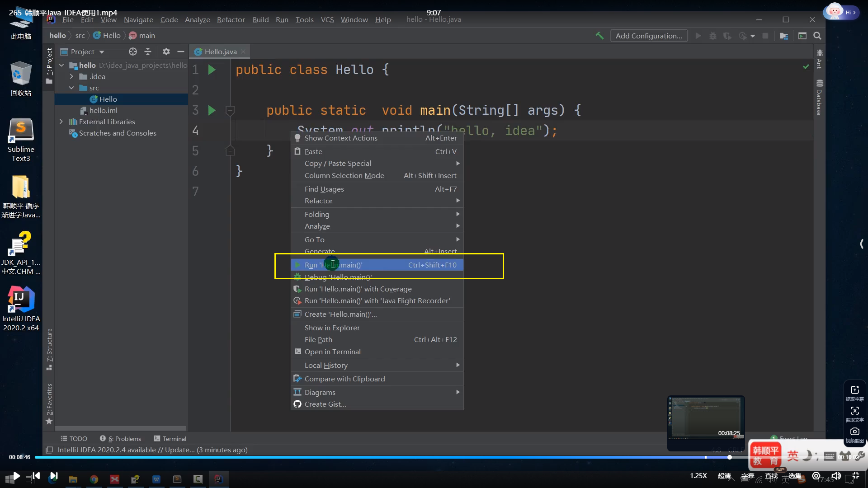Screen dimensions: 868x488
Task: Open Search Everywhere magnifier icon
Action: pyautogui.click(x=817, y=36)
